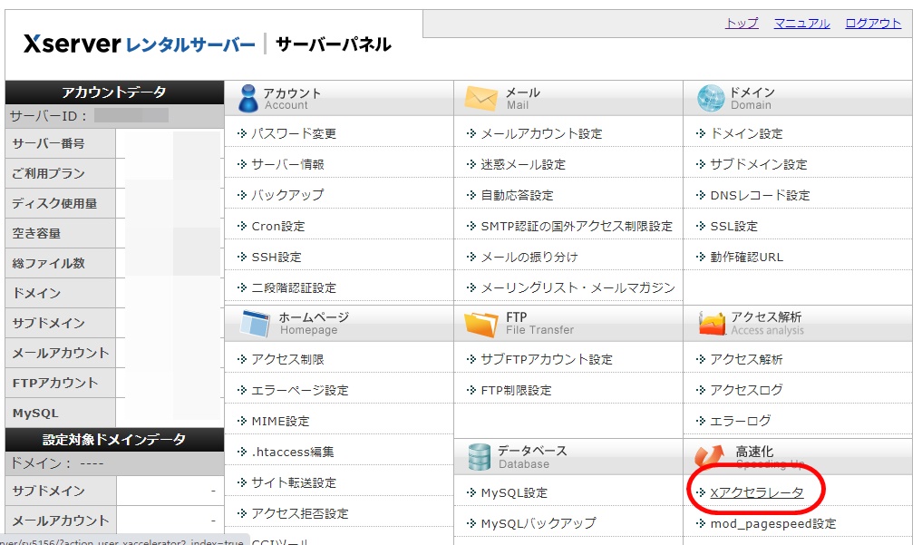Click the アカウントデータ sidebar header
This screenshot has height=545, width=922.
tap(114, 92)
